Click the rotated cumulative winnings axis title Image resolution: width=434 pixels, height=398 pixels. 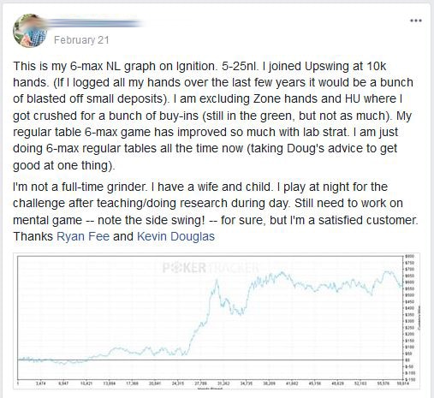pyautogui.click(x=419, y=318)
